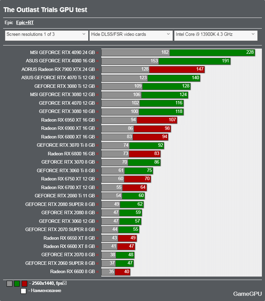
Task: Click the Radeon RX 6600 8 GB label
Action: coord(73,272)
